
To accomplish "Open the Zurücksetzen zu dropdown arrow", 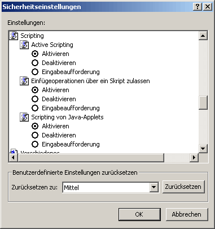I will pyautogui.click(x=154, y=187).
